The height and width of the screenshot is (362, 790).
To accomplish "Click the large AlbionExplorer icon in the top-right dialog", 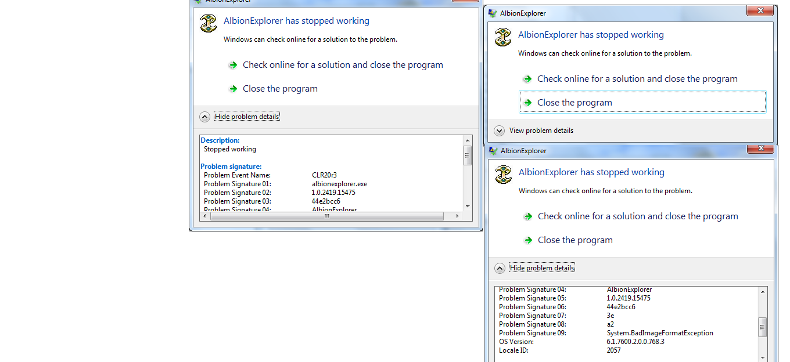I will coord(503,38).
